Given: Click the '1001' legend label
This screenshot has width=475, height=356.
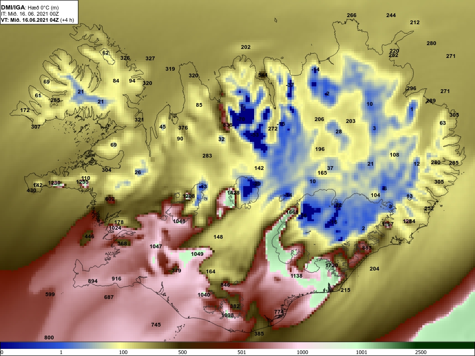Looking at the screenshot, I should [x=361, y=352].
